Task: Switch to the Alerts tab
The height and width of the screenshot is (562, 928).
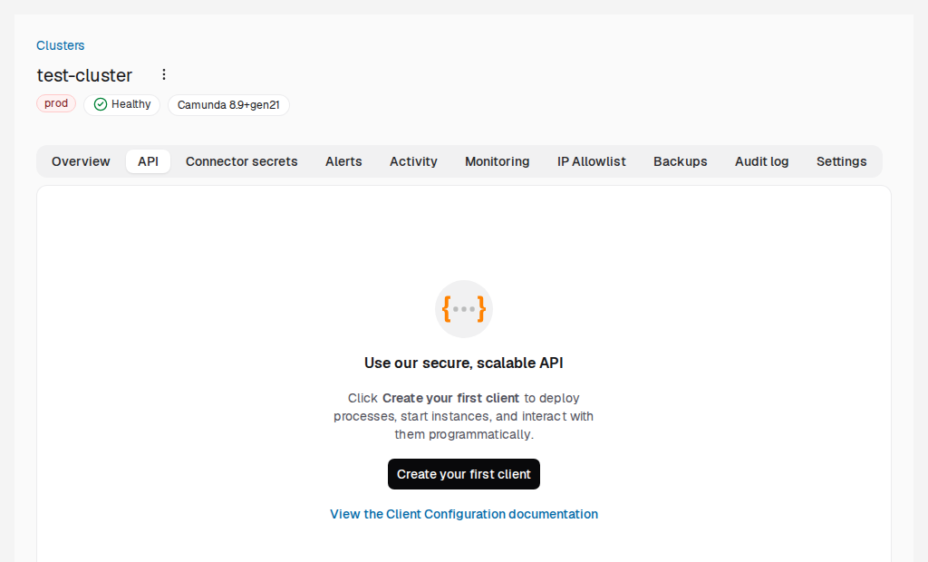Action: tap(343, 161)
